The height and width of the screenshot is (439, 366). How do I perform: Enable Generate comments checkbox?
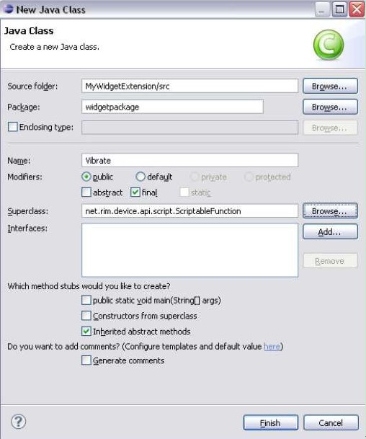[86, 360]
